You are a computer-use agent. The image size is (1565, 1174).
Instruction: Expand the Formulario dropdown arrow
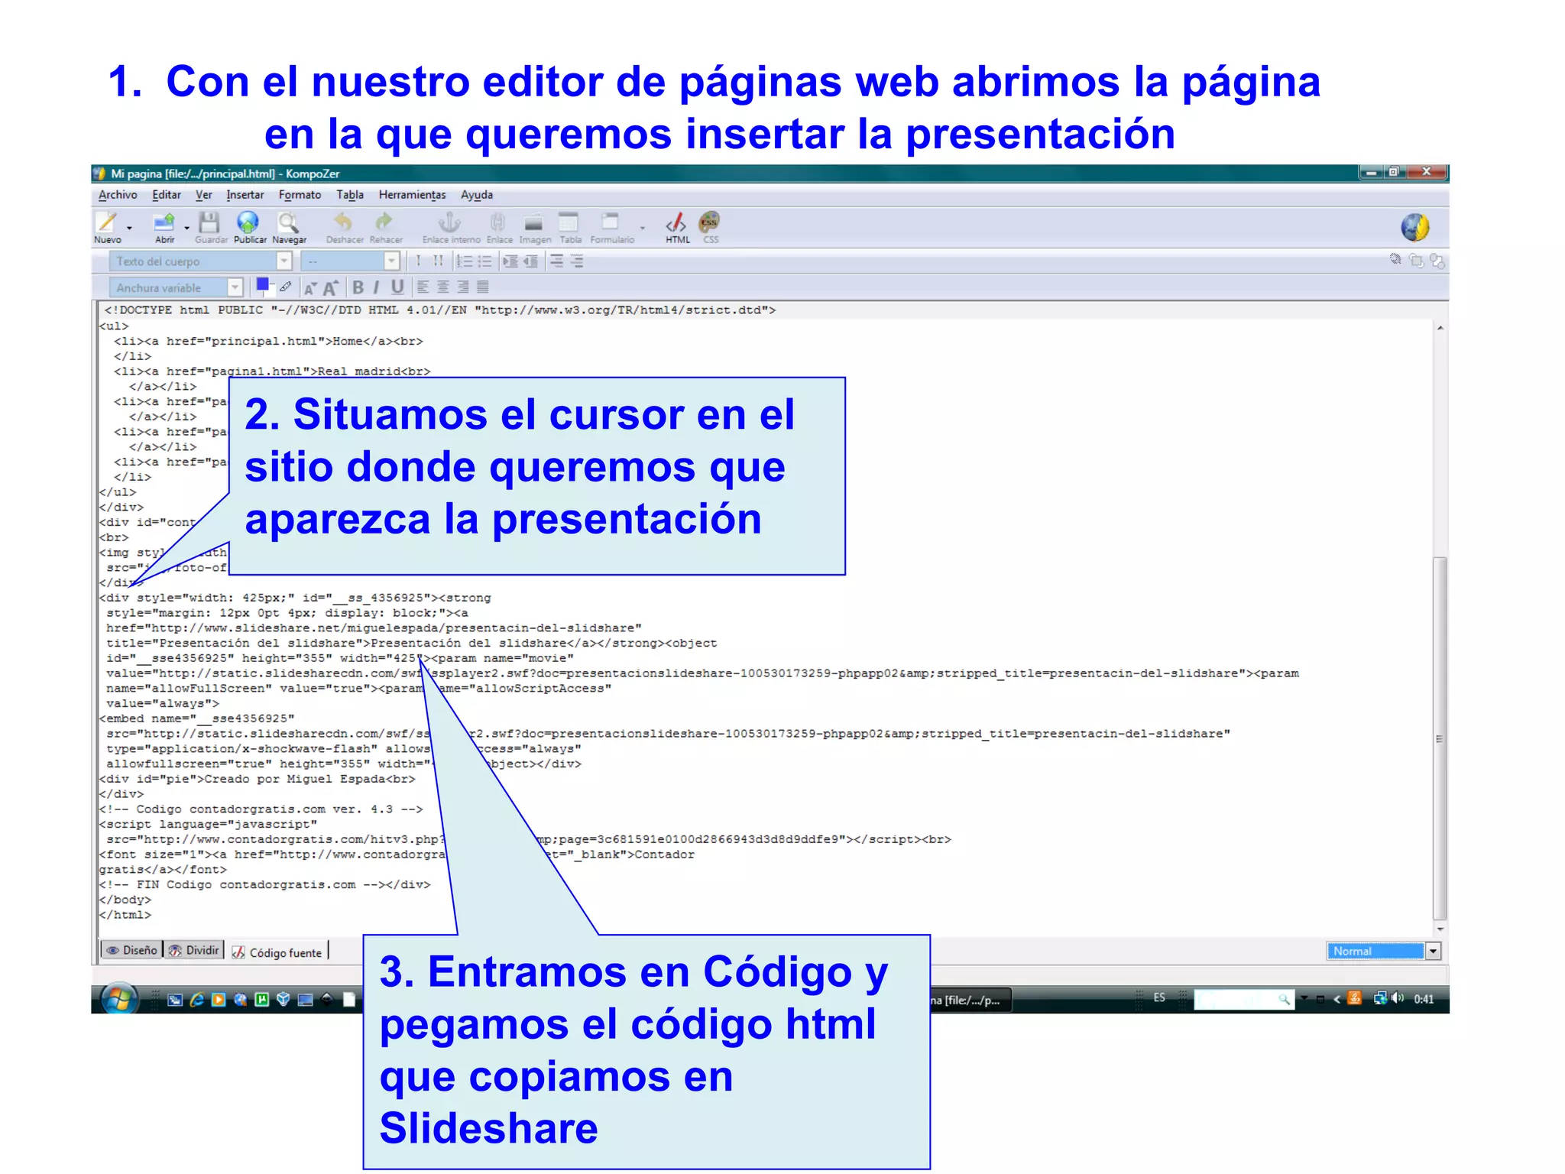[x=642, y=228]
